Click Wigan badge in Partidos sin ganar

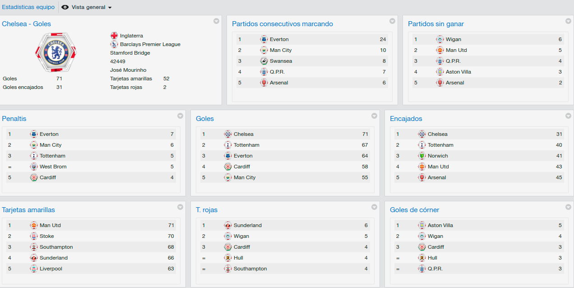point(440,39)
